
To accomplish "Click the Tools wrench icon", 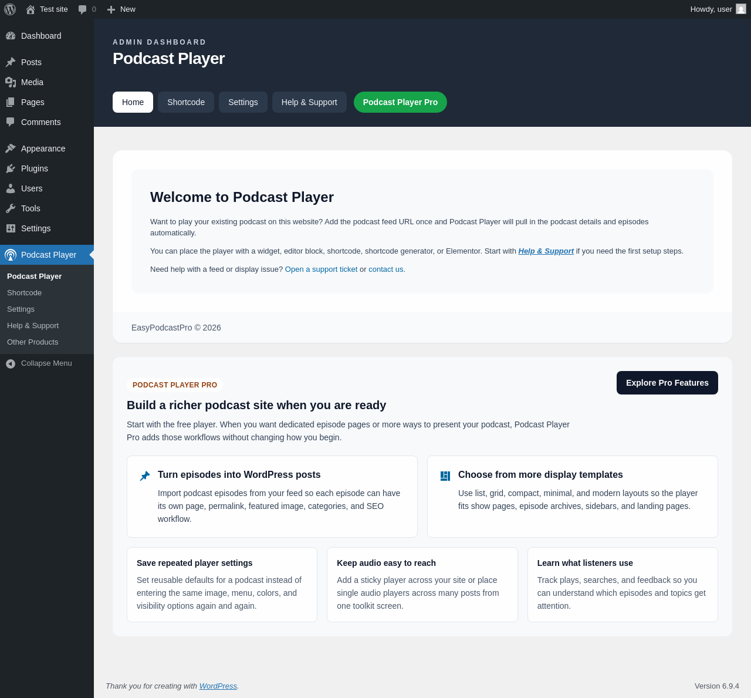I will point(11,208).
